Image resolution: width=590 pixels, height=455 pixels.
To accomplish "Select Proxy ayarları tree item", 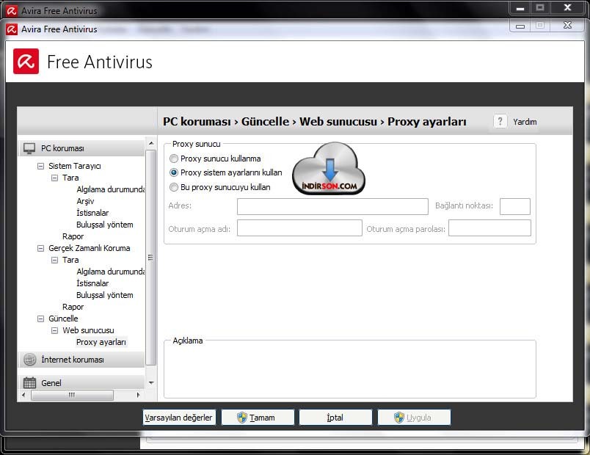I will [101, 342].
